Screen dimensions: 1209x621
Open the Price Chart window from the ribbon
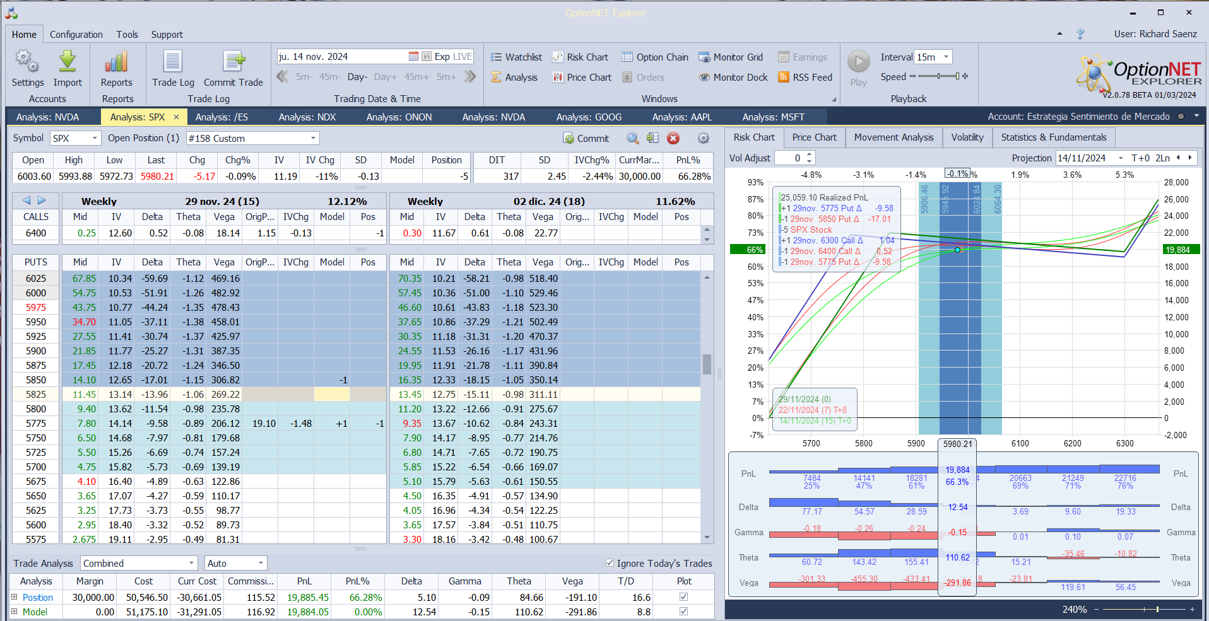[582, 78]
